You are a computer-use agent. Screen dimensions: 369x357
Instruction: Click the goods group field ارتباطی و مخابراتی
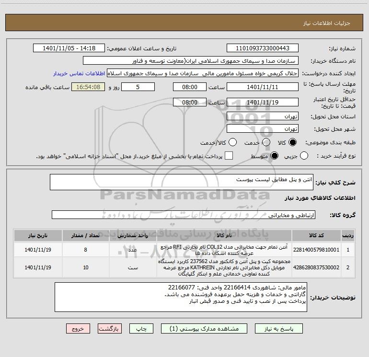coord(184,215)
